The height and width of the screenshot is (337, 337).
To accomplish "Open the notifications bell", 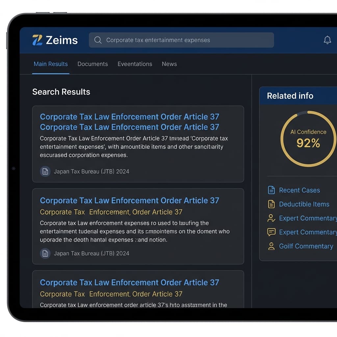I will [327, 40].
